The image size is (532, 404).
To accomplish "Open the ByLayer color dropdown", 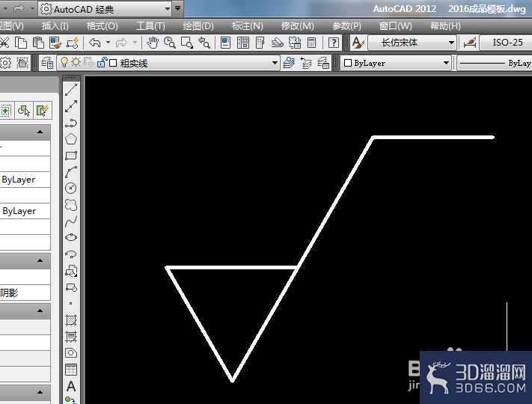I will (x=446, y=63).
